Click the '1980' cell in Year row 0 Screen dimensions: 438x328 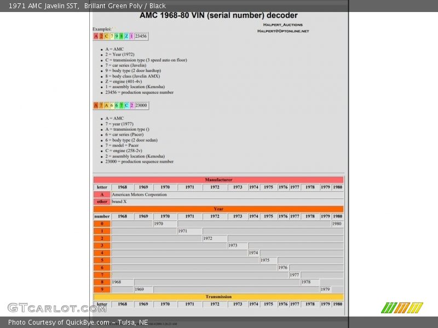[337, 224]
